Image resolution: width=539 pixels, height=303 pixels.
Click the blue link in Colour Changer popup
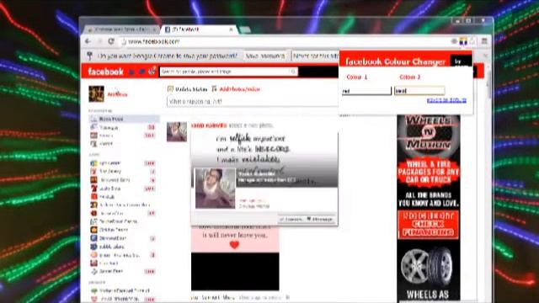click(x=446, y=100)
